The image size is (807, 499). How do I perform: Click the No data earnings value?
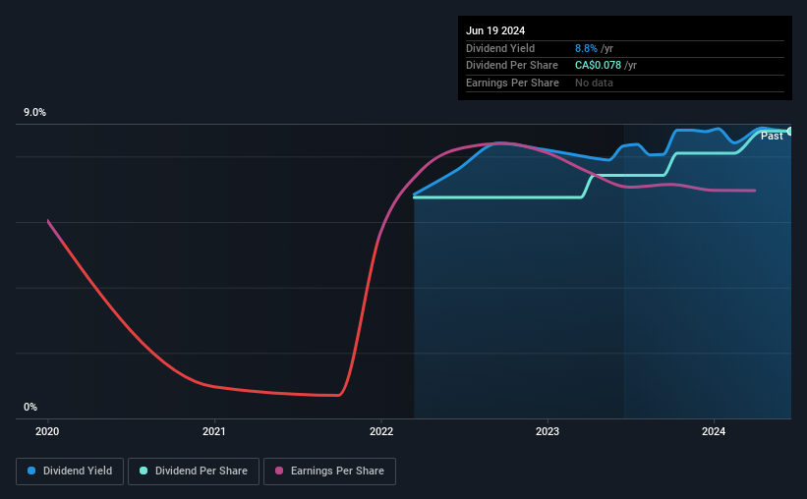[594, 83]
